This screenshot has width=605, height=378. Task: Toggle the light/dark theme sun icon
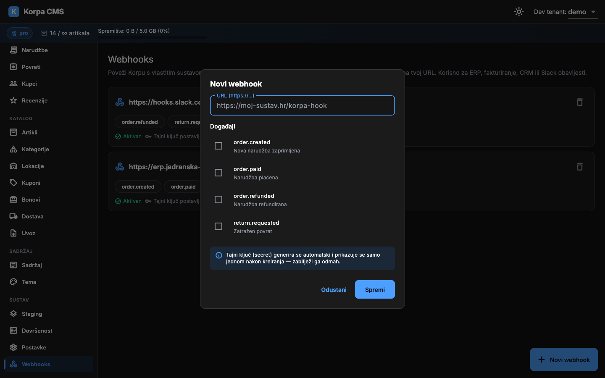pos(519,12)
